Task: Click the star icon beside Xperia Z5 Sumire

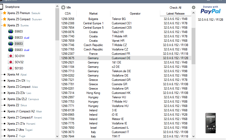Action: 5,25
